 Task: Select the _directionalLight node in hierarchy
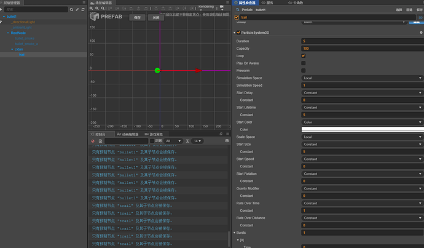pyautogui.click(x=23, y=22)
